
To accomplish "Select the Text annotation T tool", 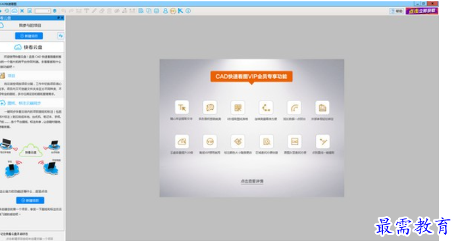I will pos(86,11).
